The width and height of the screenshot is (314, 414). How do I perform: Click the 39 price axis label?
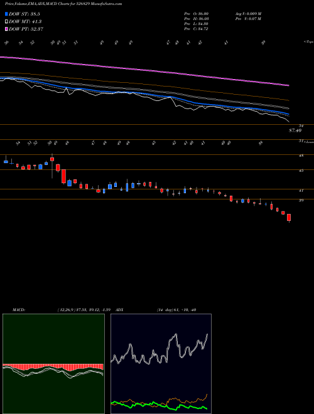coord(301,200)
